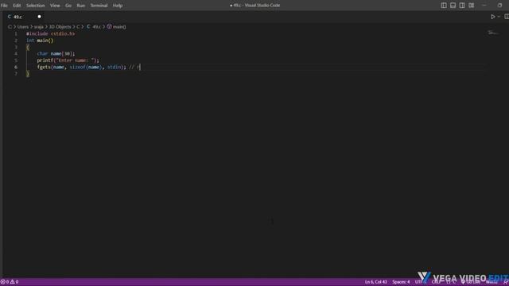Toggle secondary side bar layout icon
509x286 pixels.
462,6
